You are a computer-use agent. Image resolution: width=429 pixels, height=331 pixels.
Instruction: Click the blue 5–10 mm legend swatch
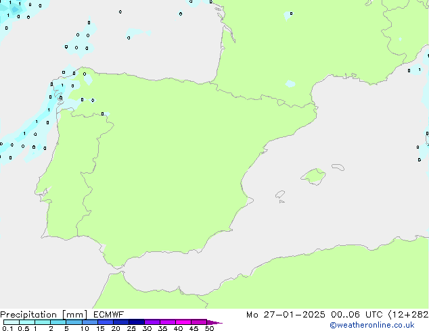coord(74,322)
